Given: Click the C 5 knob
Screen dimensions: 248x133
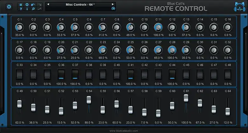Looking at the screenshot, I should coord(75,28).
